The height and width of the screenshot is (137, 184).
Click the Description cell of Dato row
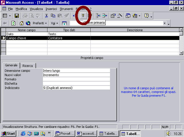(x=135, y=34)
